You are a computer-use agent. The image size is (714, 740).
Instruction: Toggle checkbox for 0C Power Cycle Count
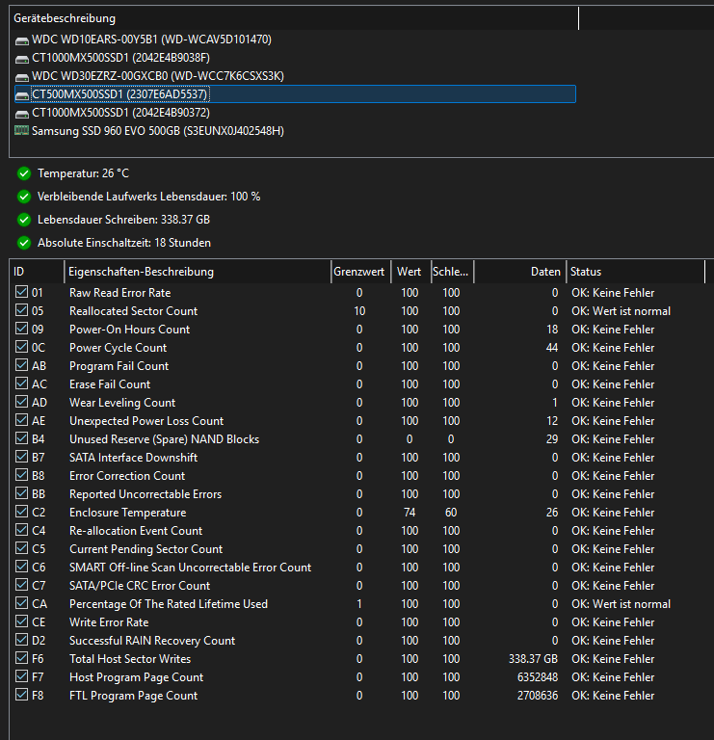coord(21,347)
